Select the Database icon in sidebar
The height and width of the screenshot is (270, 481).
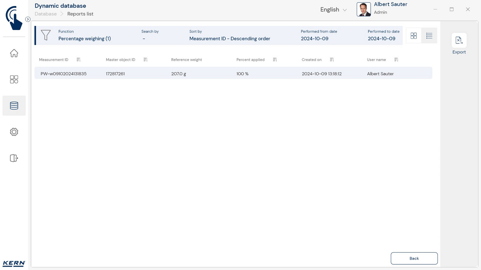pos(14,106)
